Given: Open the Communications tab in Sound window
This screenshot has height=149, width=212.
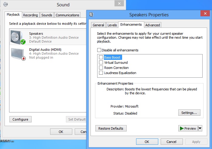Looking at the screenshot, I should point(67,15).
